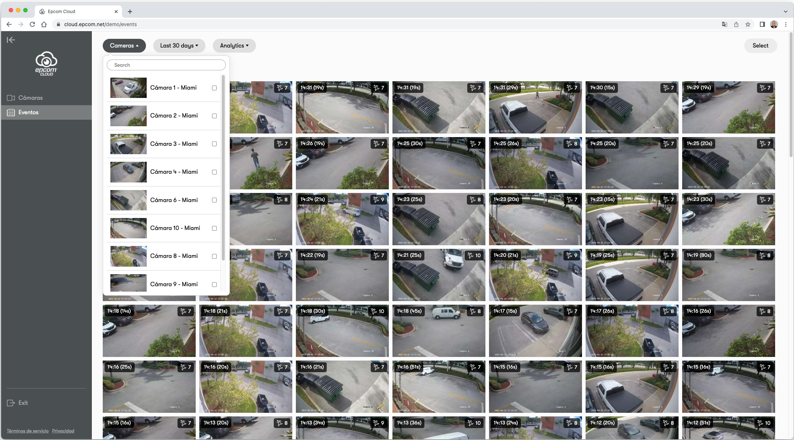Check the Cámara 8 - Miami checkbox

click(x=214, y=256)
